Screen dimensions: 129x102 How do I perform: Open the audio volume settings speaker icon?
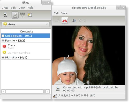click(x=74, y=21)
